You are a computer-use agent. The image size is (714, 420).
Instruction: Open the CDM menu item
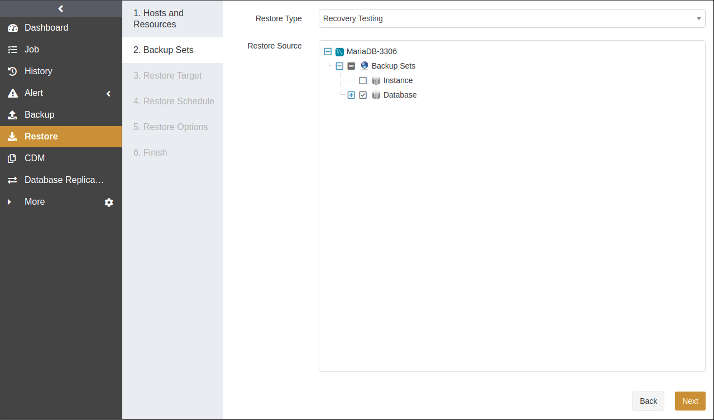(61, 158)
